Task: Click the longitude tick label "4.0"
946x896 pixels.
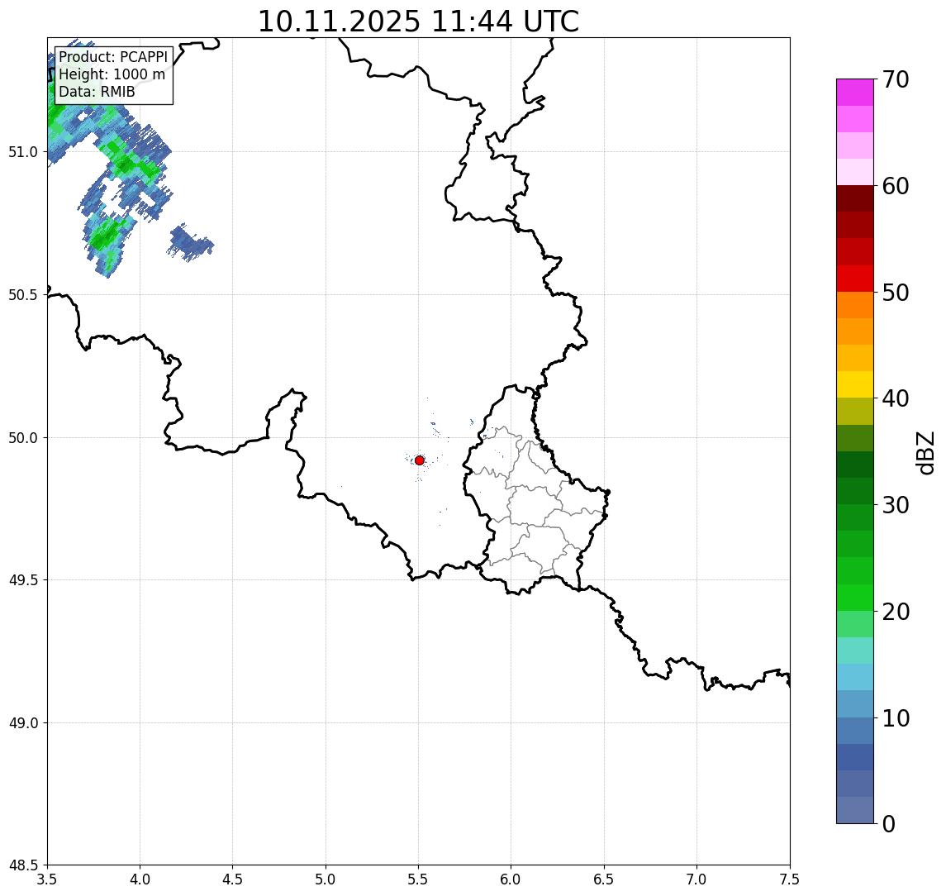Action: tap(140, 879)
